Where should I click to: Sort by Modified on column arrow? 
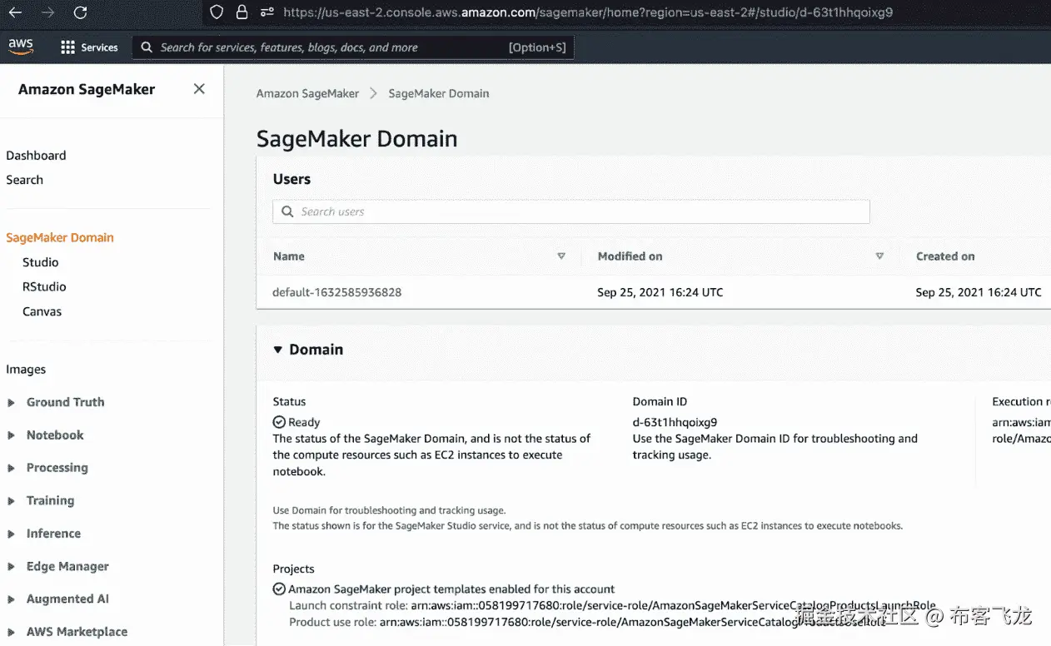(x=879, y=256)
